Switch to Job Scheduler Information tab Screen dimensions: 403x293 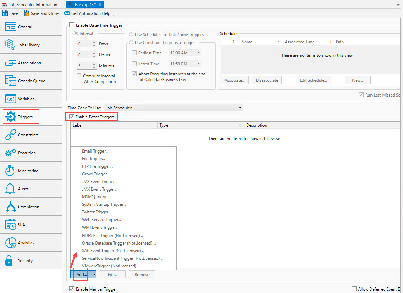[x=33, y=4]
